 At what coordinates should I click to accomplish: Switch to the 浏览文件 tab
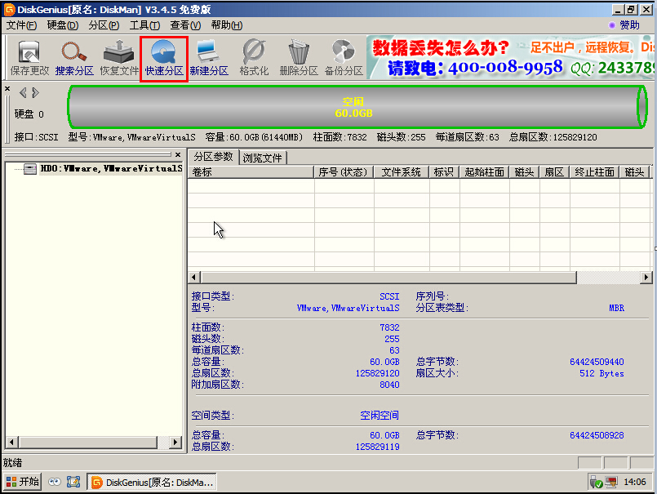point(263,158)
